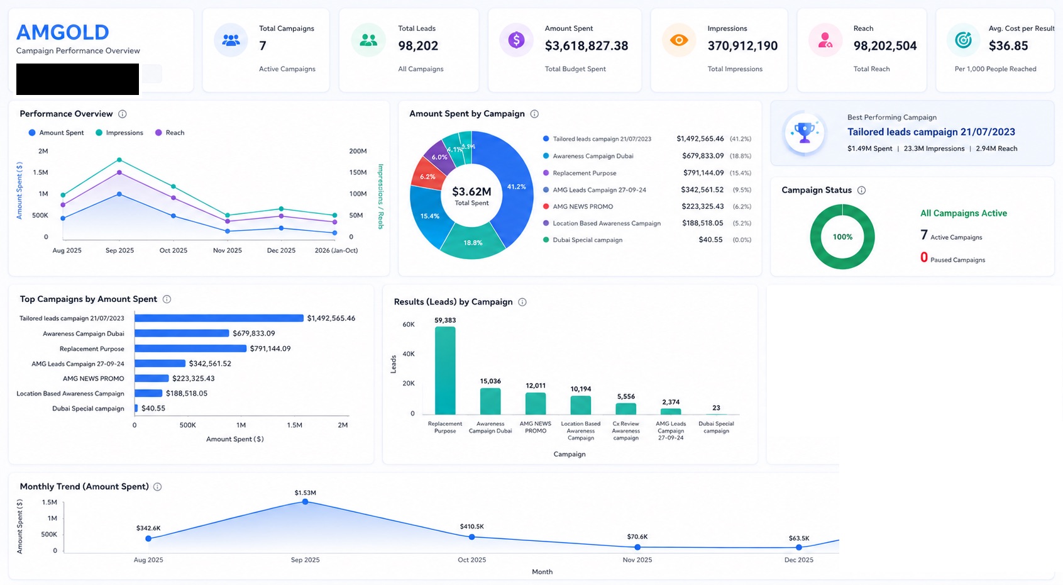Screen dimensions: 1063x585
Task: Click the Reach value 98,202,504
Action: pos(885,46)
